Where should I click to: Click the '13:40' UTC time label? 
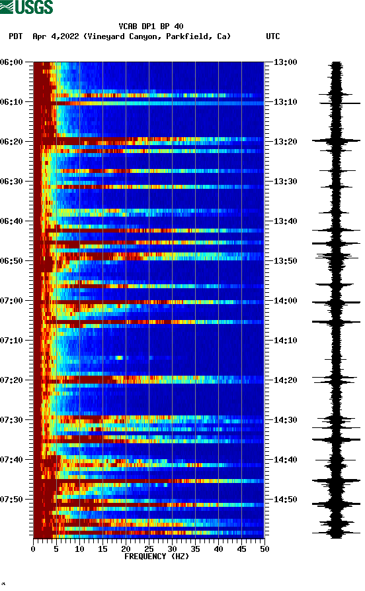(x=285, y=221)
